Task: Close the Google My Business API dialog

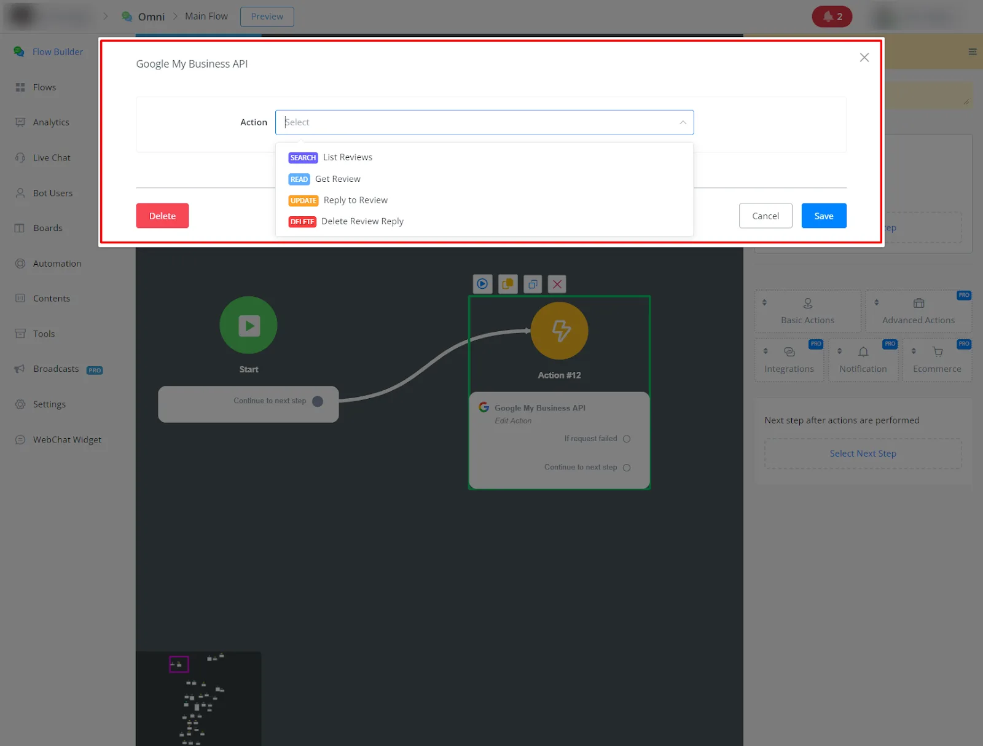Action: point(864,57)
